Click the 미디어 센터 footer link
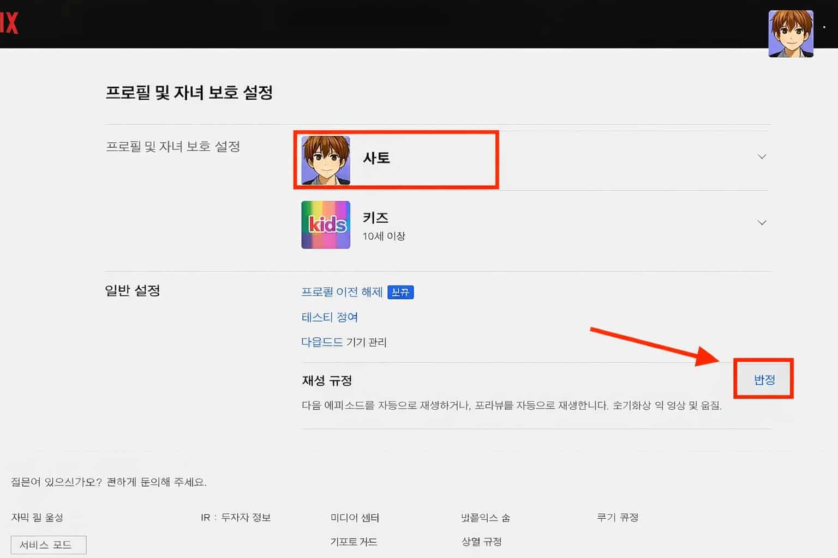The width and height of the screenshot is (838, 558). coord(354,518)
